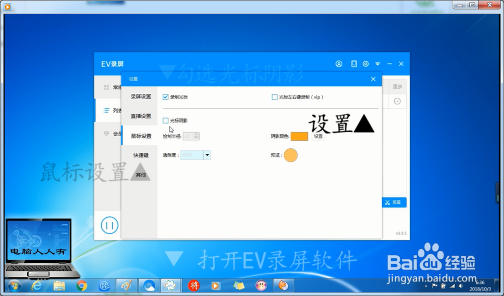
Task: Select the 列表 sidebar item behind dialog
Action: click(108, 110)
